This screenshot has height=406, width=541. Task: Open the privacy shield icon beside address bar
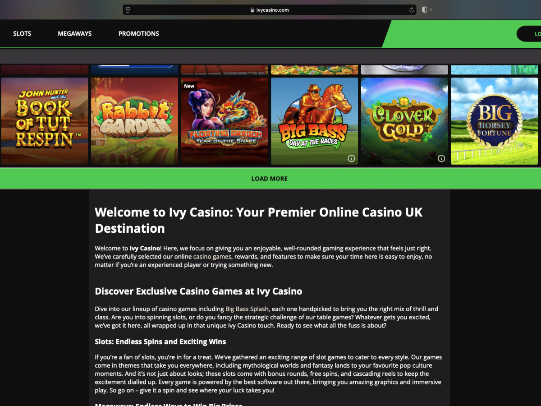pos(424,10)
